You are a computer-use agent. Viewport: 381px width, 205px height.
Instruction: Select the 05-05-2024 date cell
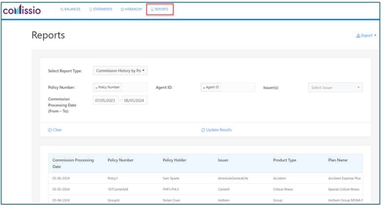click(61, 189)
